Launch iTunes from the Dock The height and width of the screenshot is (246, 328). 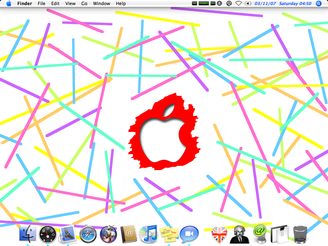click(x=149, y=234)
